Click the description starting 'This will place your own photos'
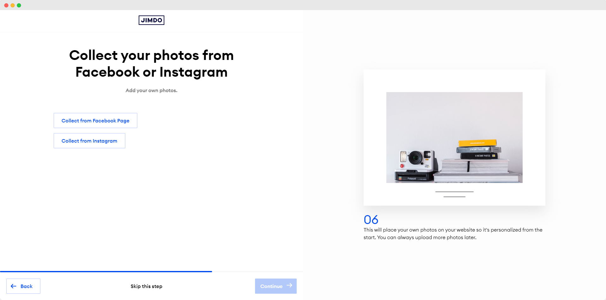The height and width of the screenshot is (300, 606). click(x=453, y=233)
